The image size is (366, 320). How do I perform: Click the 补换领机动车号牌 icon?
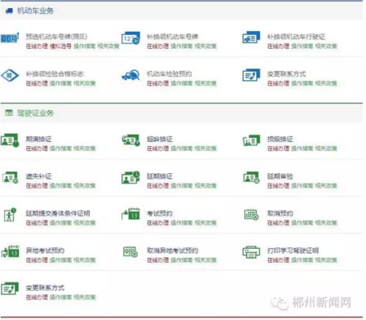click(130, 38)
